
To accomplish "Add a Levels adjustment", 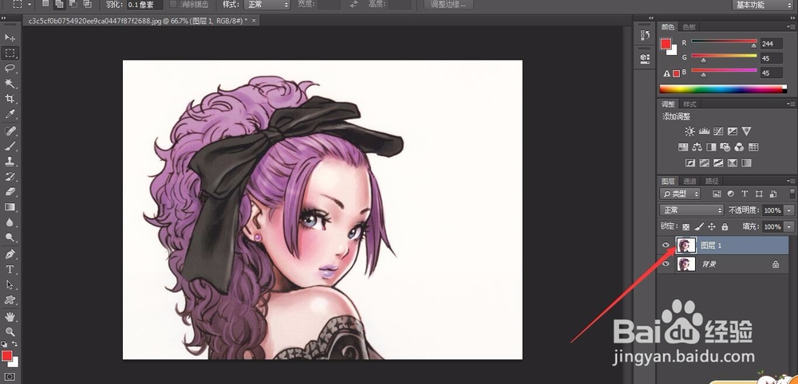I will [x=704, y=131].
